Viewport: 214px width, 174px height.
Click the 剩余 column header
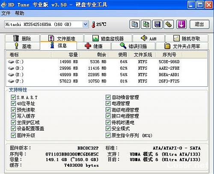(x=94, y=55)
